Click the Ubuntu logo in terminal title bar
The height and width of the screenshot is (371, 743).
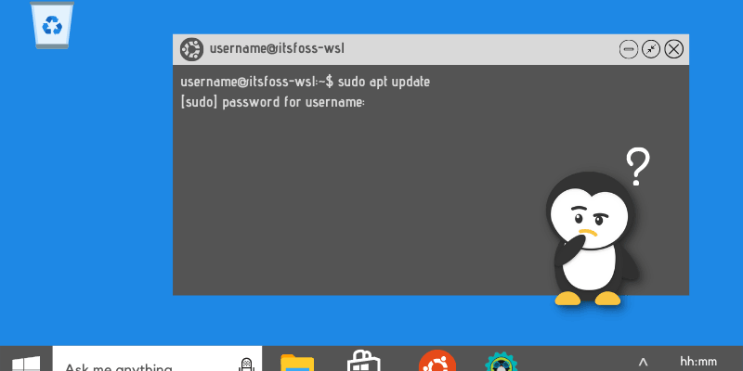tap(191, 49)
